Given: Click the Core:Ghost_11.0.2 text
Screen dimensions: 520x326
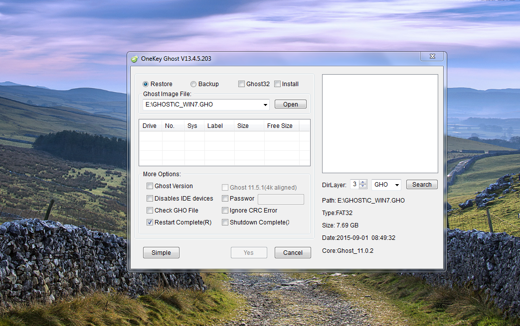Looking at the screenshot, I should point(347,251).
